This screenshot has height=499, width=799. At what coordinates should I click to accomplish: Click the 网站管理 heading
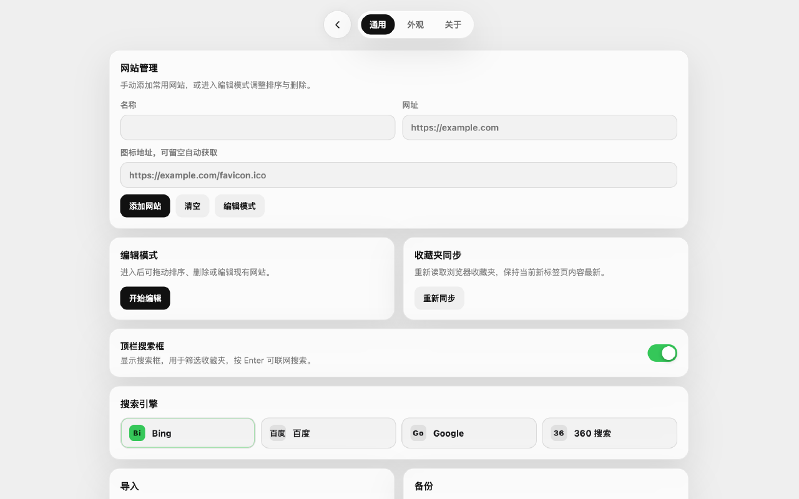[139, 68]
